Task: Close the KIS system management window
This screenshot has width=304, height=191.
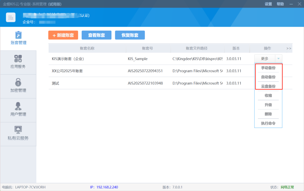Action: pyautogui.click(x=299, y=4)
